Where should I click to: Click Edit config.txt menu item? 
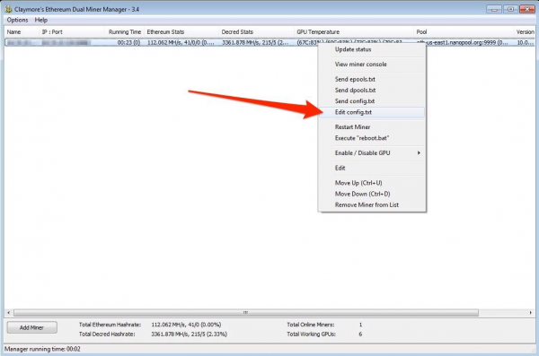(x=353, y=112)
